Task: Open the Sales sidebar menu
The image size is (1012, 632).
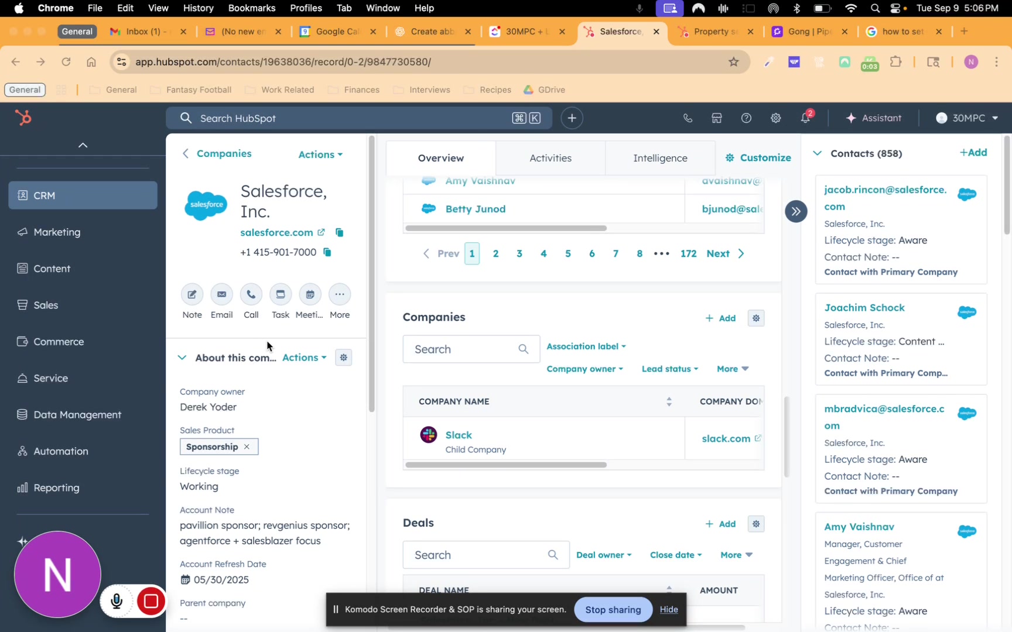Action: click(x=83, y=305)
